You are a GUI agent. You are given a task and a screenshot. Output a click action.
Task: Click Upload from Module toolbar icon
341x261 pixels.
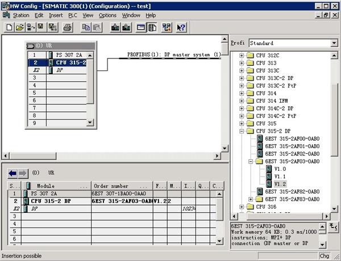pyautogui.click(x=126, y=28)
